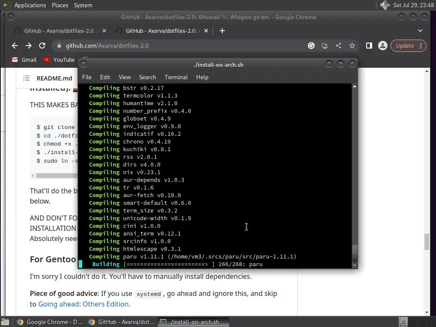Click the terminal scrollbar thumb
The image size is (436, 327).
tap(355, 253)
